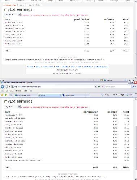
Task: Click the browser search box
Action: click(x=118, y=87)
